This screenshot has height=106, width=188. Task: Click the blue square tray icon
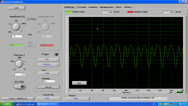click(178, 104)
